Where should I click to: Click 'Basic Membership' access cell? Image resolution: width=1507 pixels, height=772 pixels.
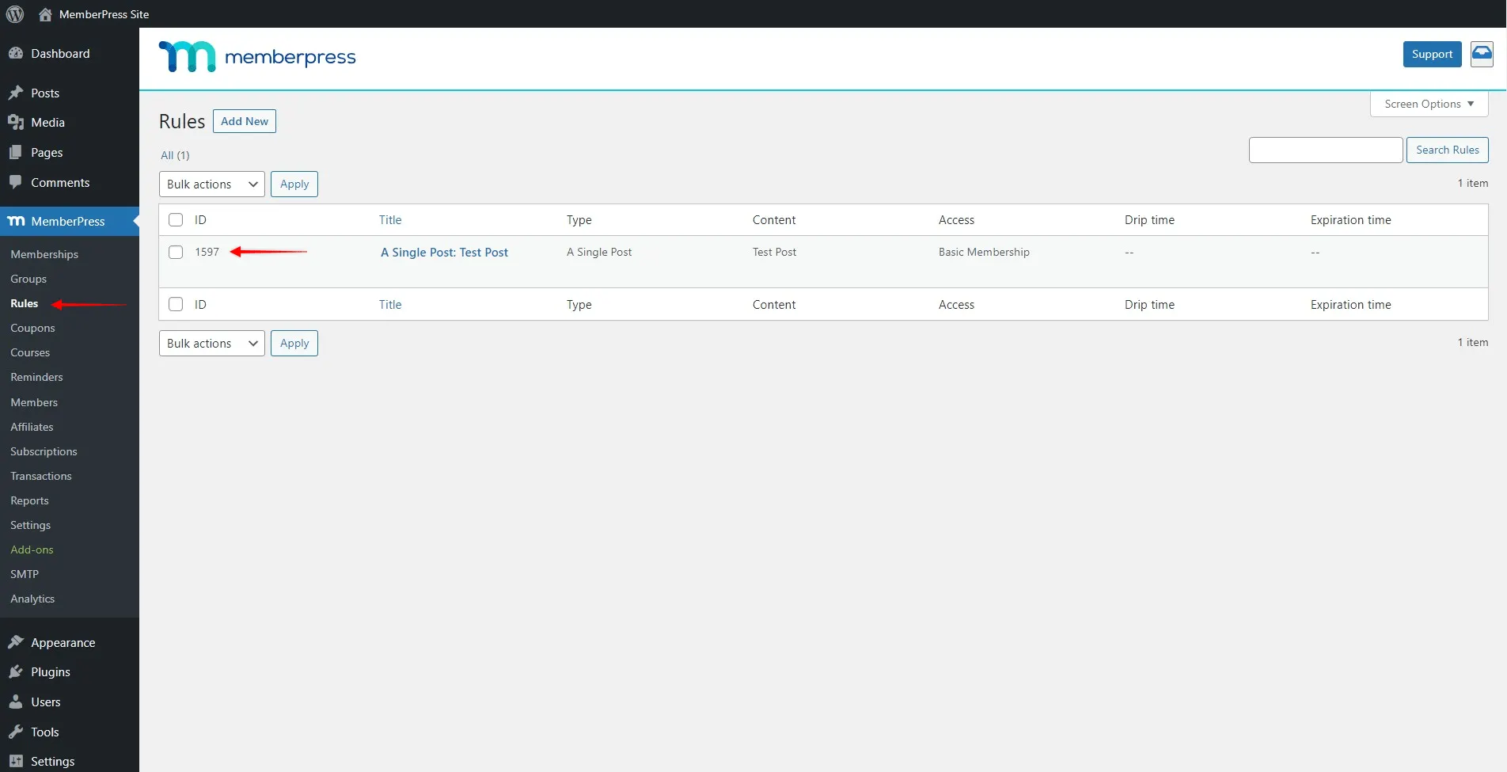pos(984,252)
